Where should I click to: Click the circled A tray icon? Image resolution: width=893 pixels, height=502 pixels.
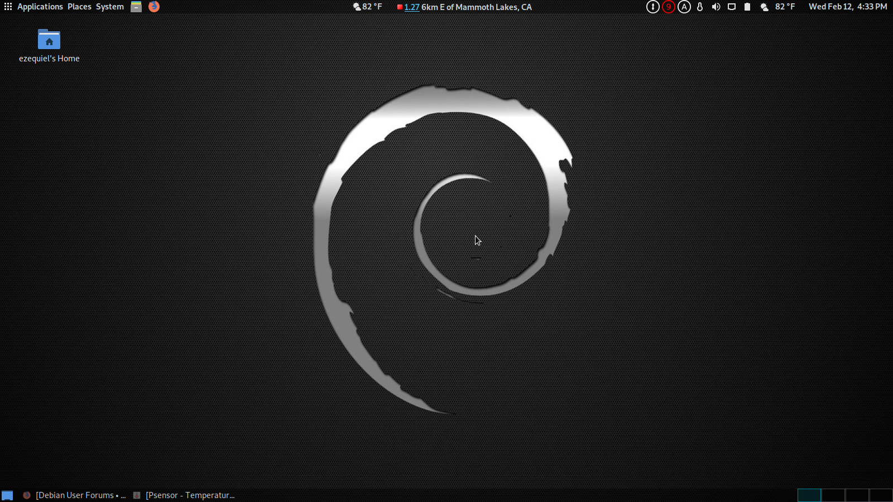point(684,7)
